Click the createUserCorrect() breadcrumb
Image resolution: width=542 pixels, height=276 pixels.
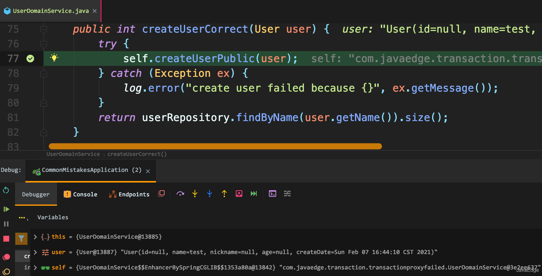(x=137, y=154)
